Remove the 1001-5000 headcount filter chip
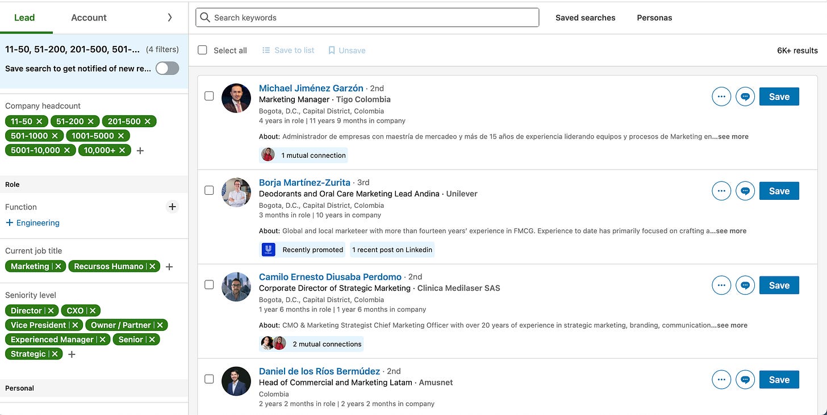 click(x=120, y=136)
